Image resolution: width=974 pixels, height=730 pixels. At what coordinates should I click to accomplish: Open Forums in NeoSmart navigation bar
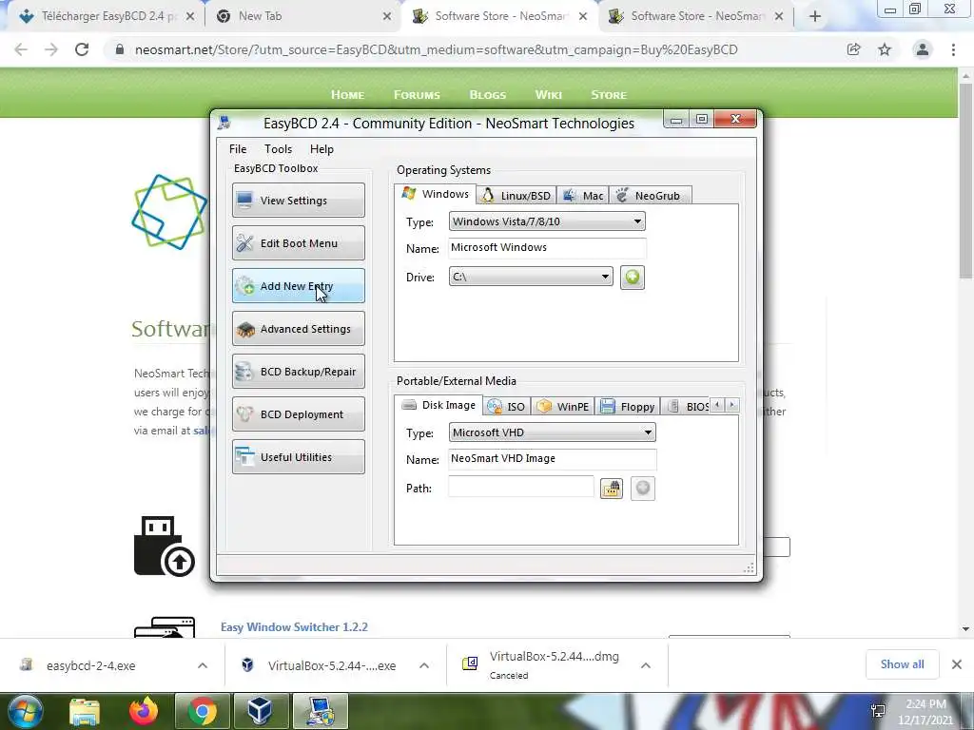click(x=417, y=94)
